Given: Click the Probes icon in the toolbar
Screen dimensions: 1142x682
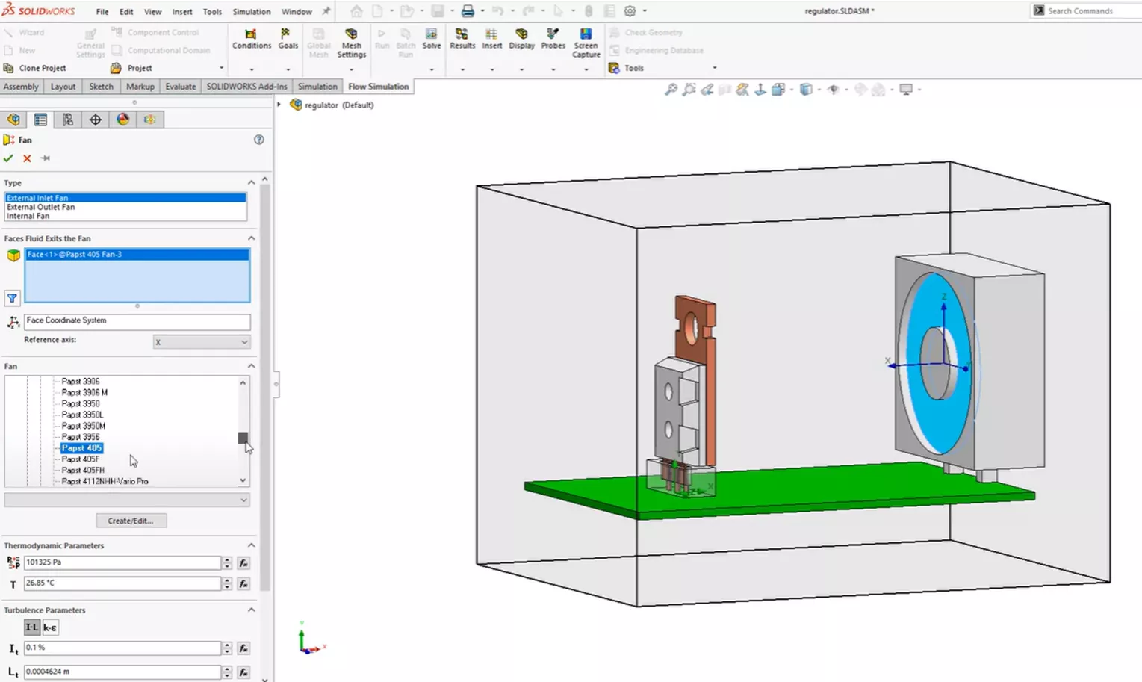Looking at the screenshot, I should click(x=553, y=41).
